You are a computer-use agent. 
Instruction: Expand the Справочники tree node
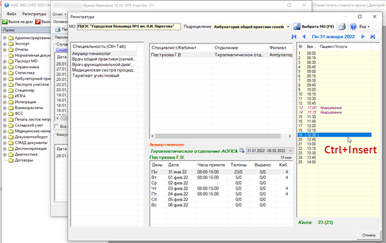tap(5, 67)
